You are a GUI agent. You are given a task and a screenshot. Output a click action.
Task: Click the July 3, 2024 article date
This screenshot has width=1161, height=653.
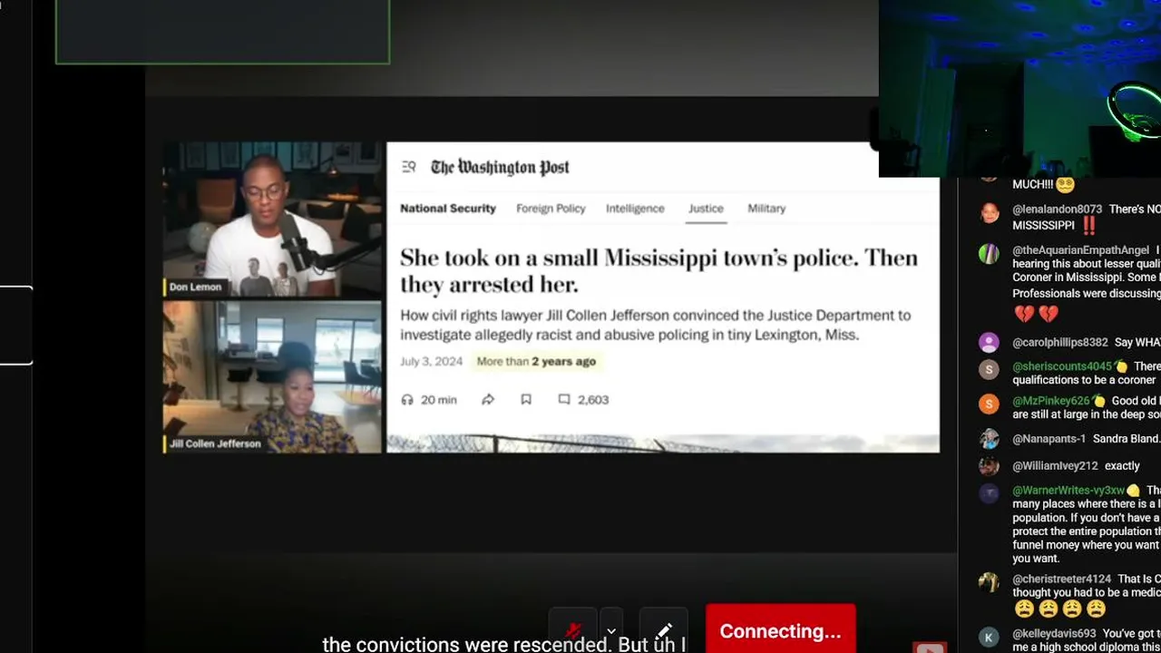click(432, 361)
